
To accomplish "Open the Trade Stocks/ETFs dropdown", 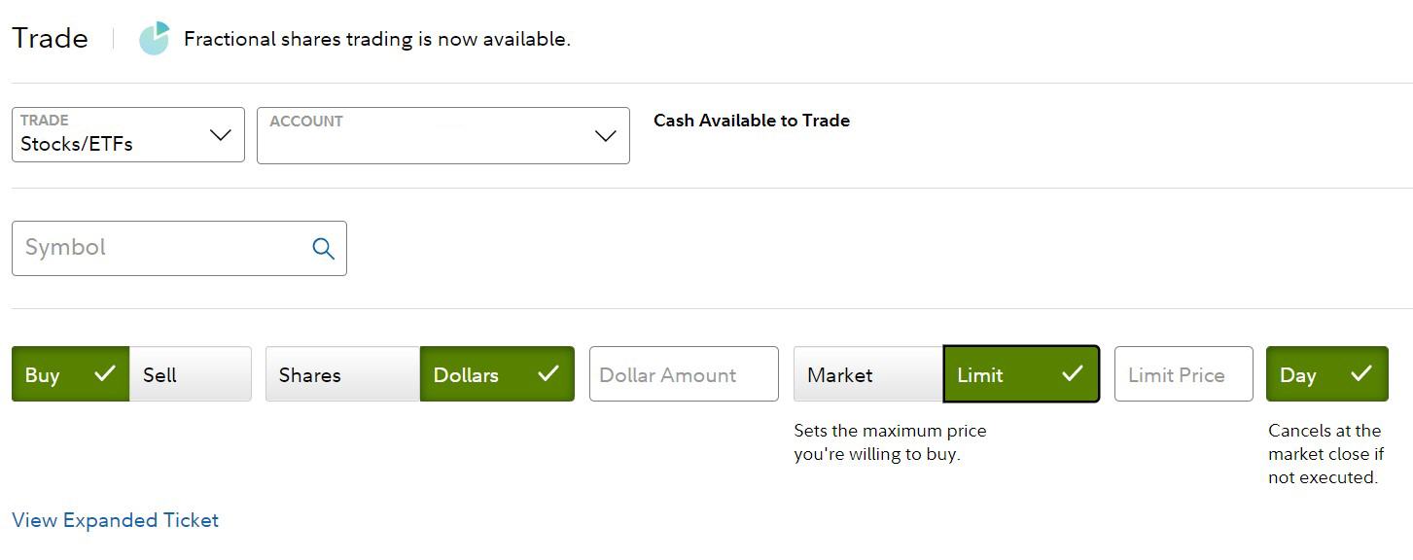I will 128,134.
